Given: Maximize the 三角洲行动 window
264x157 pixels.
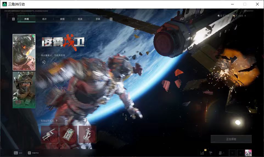Looking at the screenshot, I should click(x=245, y=4).
